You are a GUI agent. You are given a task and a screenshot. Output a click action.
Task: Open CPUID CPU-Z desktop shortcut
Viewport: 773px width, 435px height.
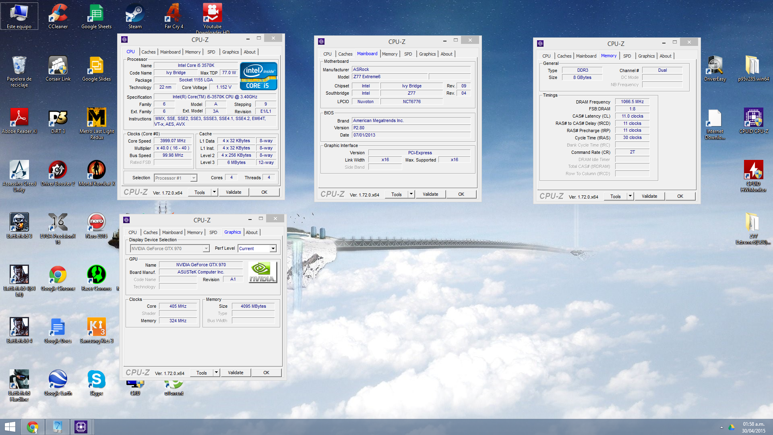(753, 121)
